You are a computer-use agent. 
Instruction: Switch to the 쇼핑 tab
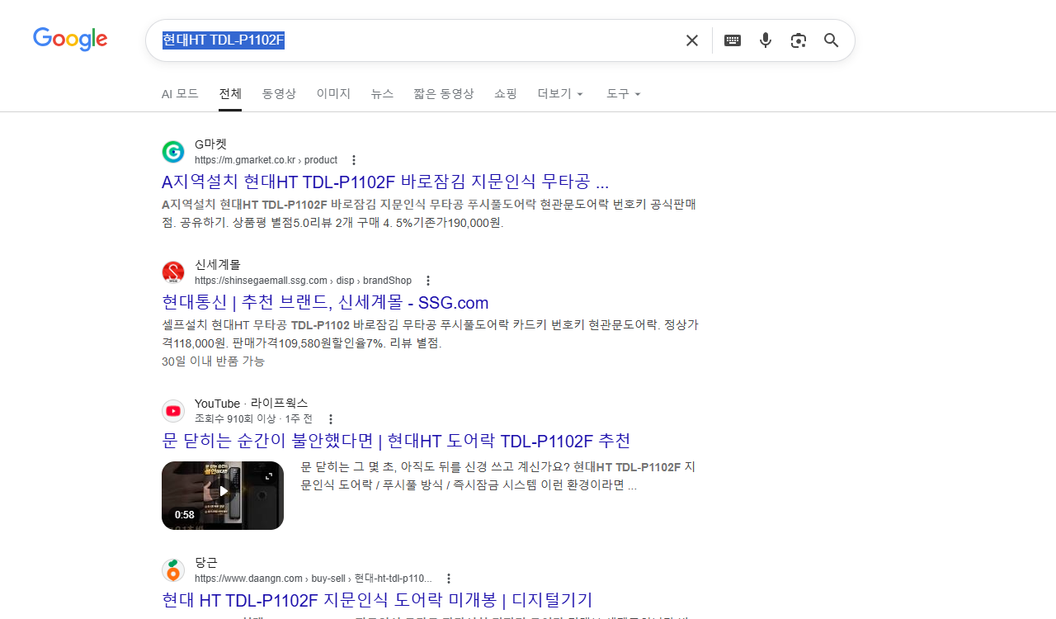point(506,93)
